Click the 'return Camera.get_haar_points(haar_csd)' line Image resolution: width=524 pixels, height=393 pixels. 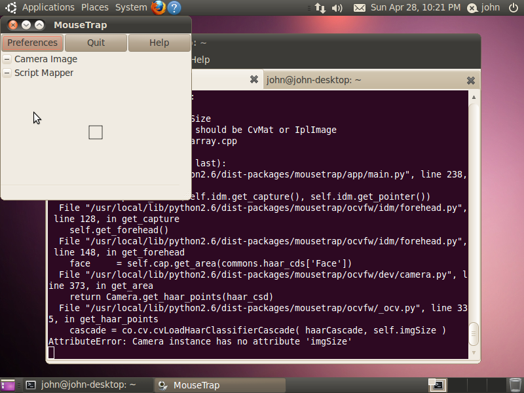tap(172, 297)
